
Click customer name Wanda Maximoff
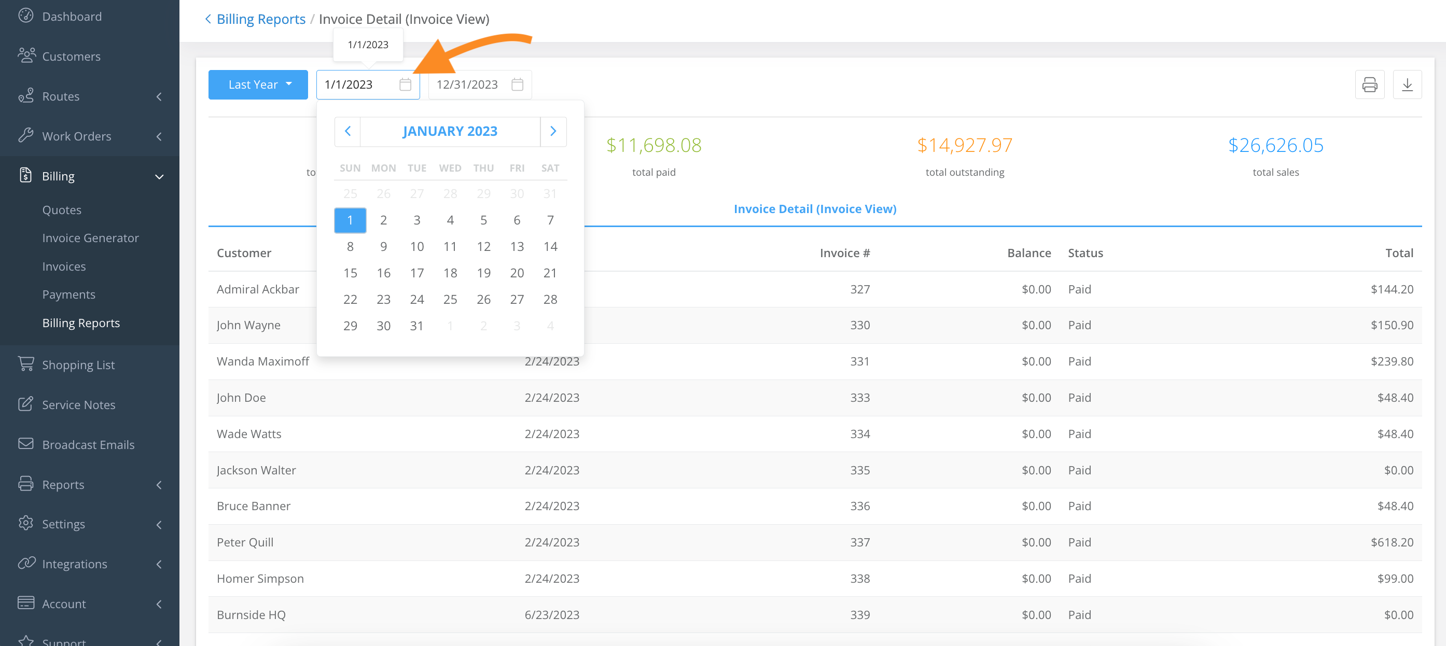click(263, 361)
